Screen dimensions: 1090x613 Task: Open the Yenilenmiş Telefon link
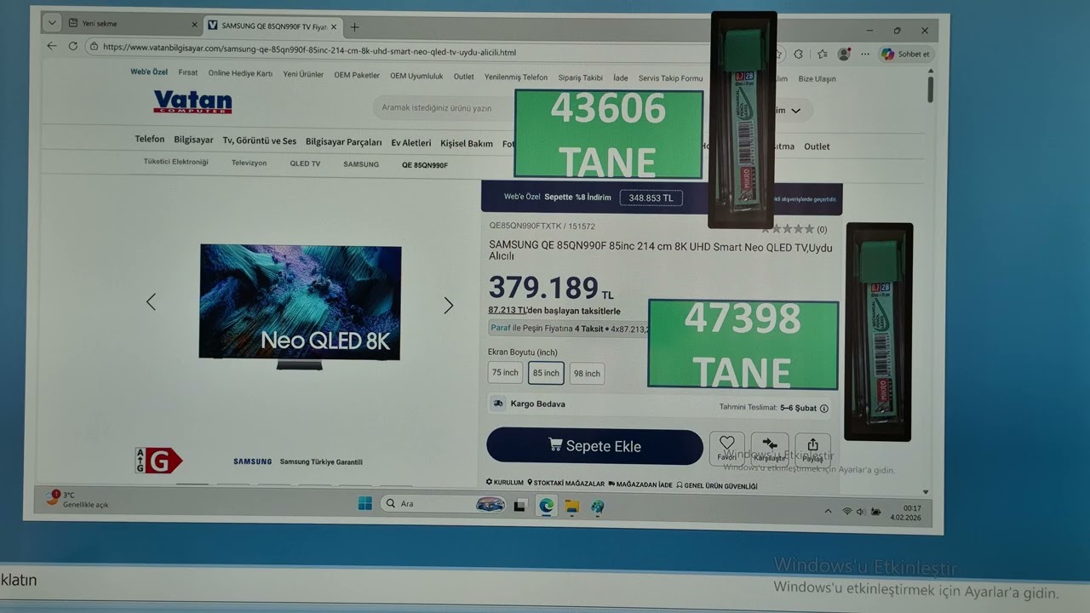coord(516,77)
